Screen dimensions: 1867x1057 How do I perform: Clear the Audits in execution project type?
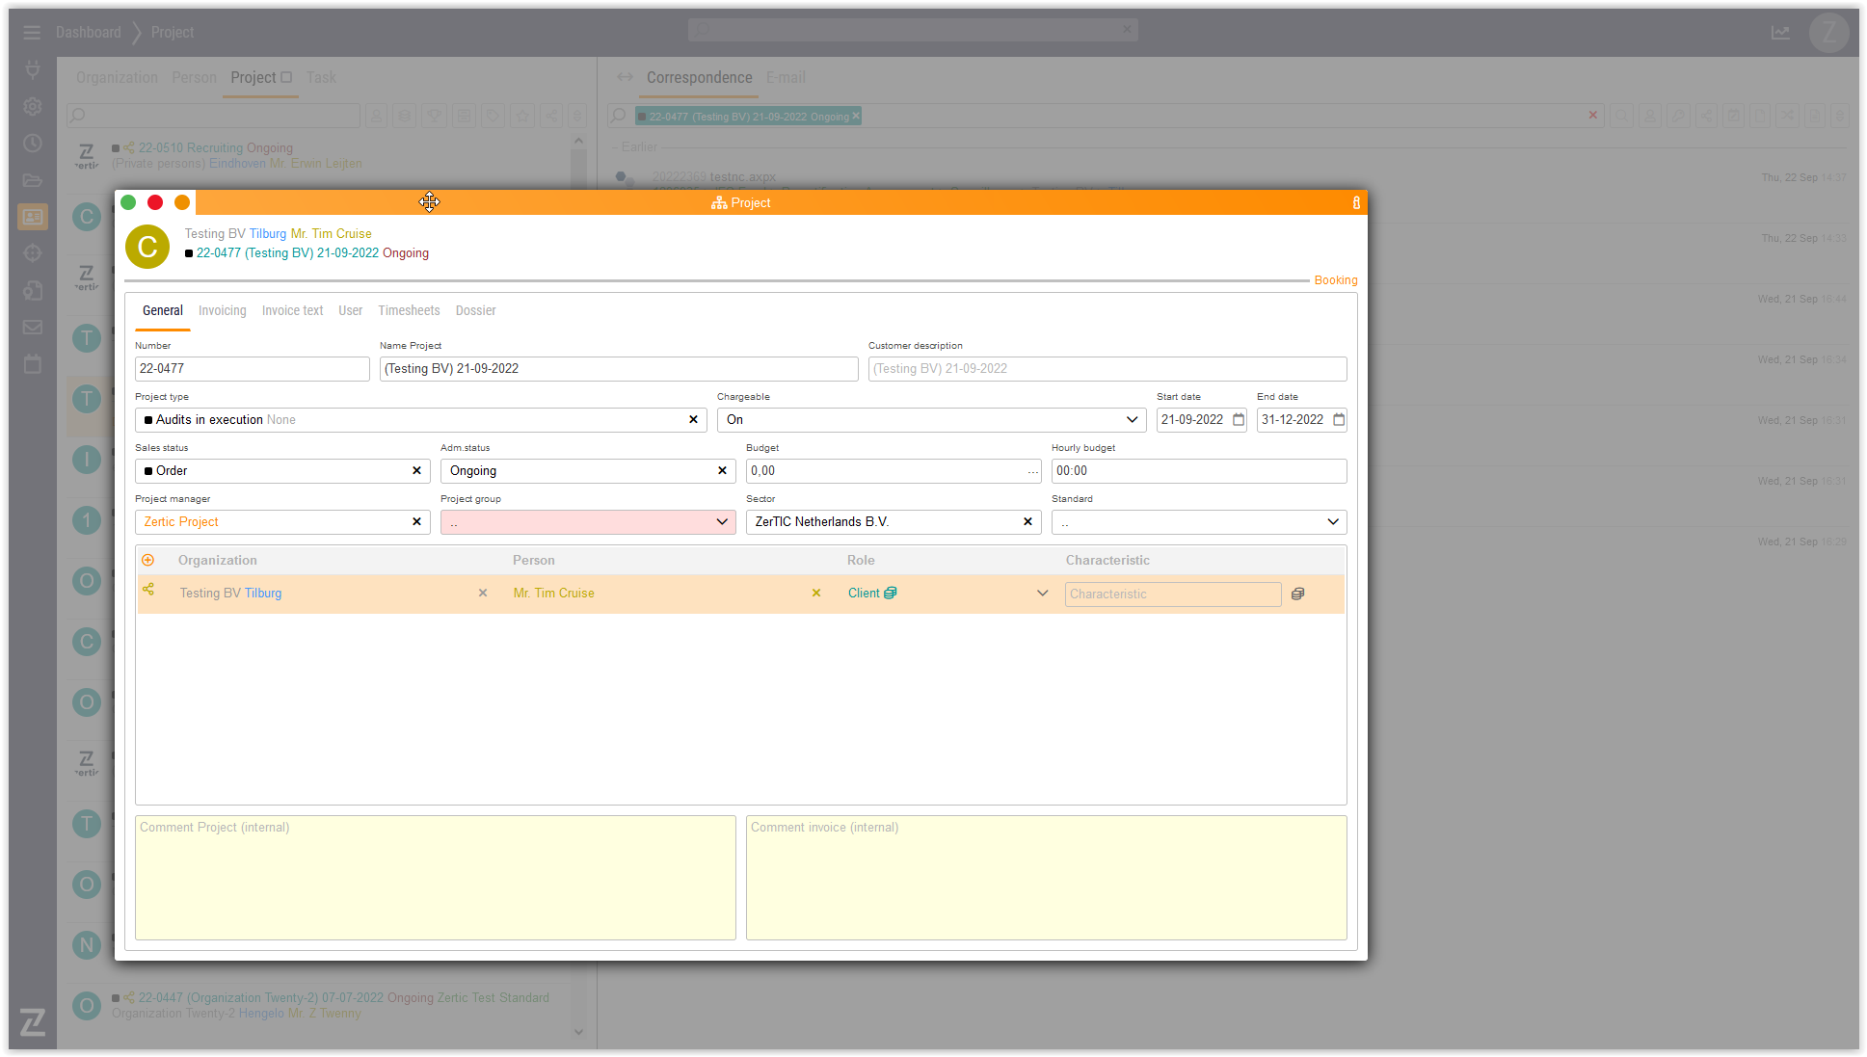[x=693, y=420]
